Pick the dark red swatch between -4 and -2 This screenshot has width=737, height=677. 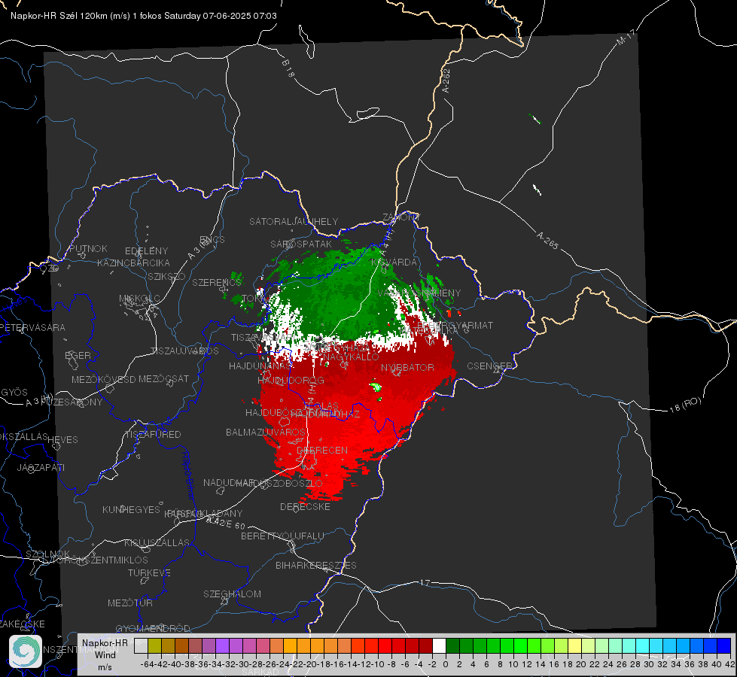pyautogui.click(x=425, y=645)
